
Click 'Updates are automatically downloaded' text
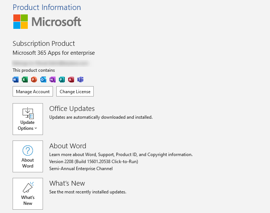coord(101,117)
